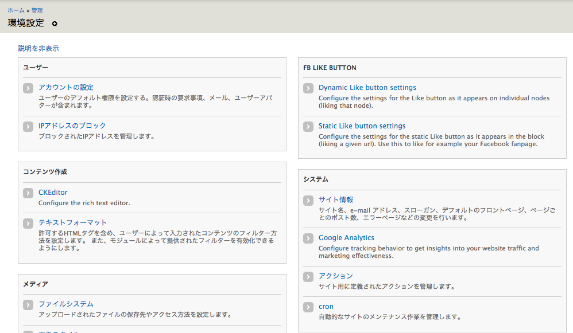Open 管理 from the breadcrumb
Screen dimensions: 573x333
(x=37, y=10)
